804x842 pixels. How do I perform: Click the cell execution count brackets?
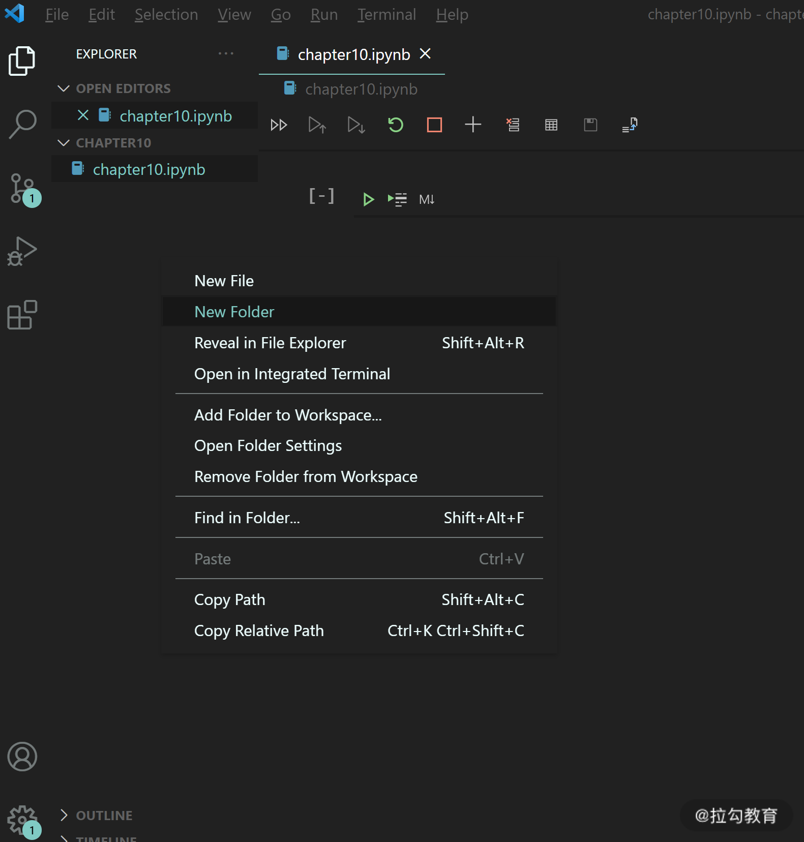click(321, 196)
